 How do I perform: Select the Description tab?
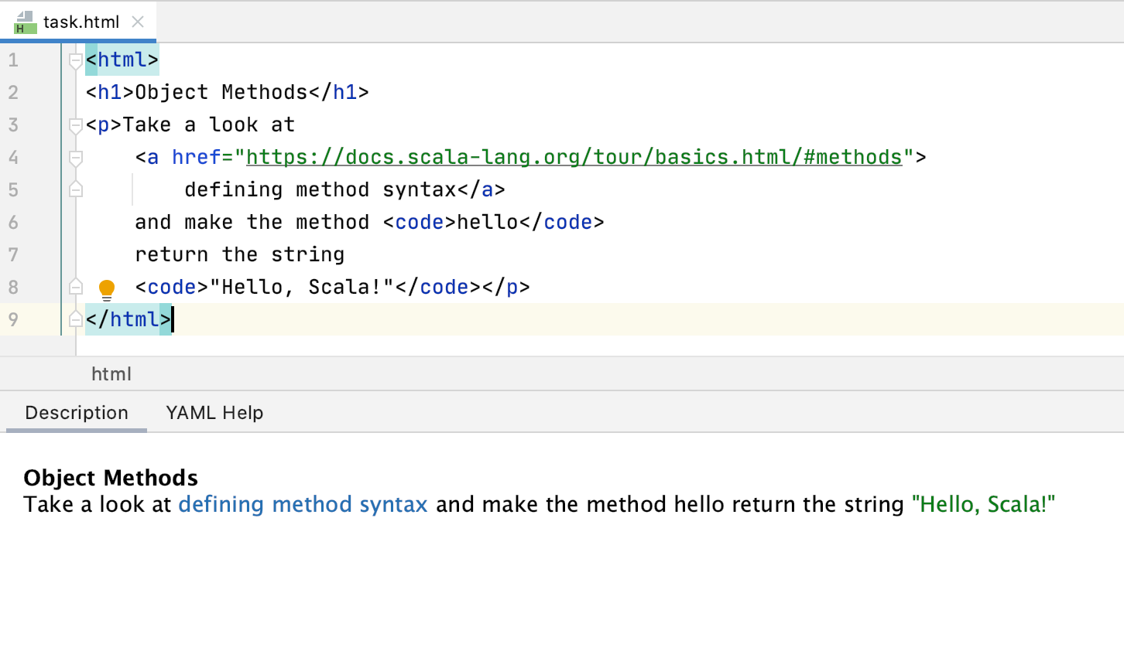point(77,413)
